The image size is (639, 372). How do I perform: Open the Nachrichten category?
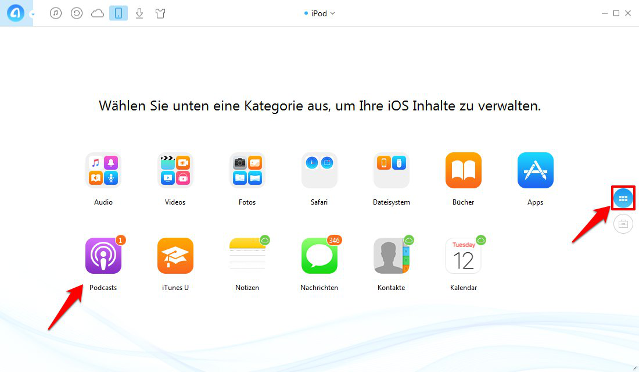(x=319, y=256)
